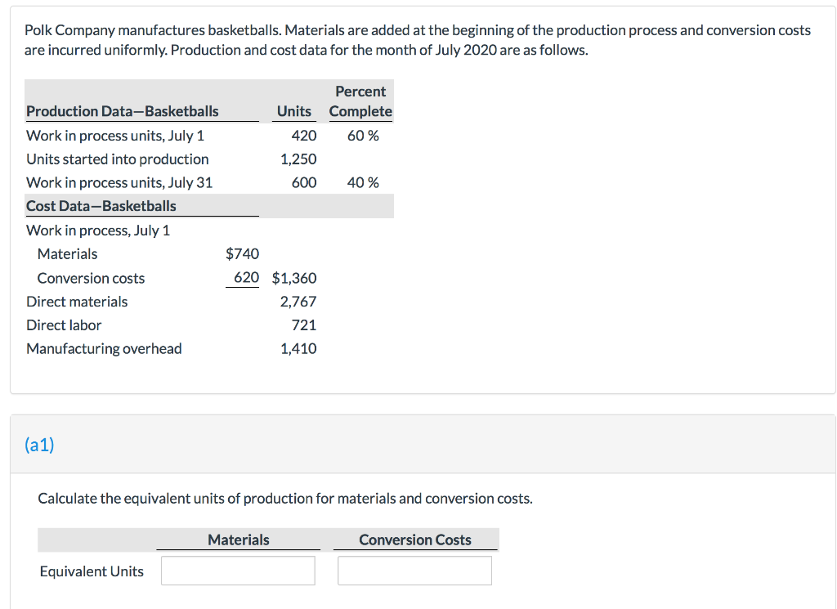Click the $1,360 total cost value
This screenshot has height=609, width=837.
(x=298, y=278)
